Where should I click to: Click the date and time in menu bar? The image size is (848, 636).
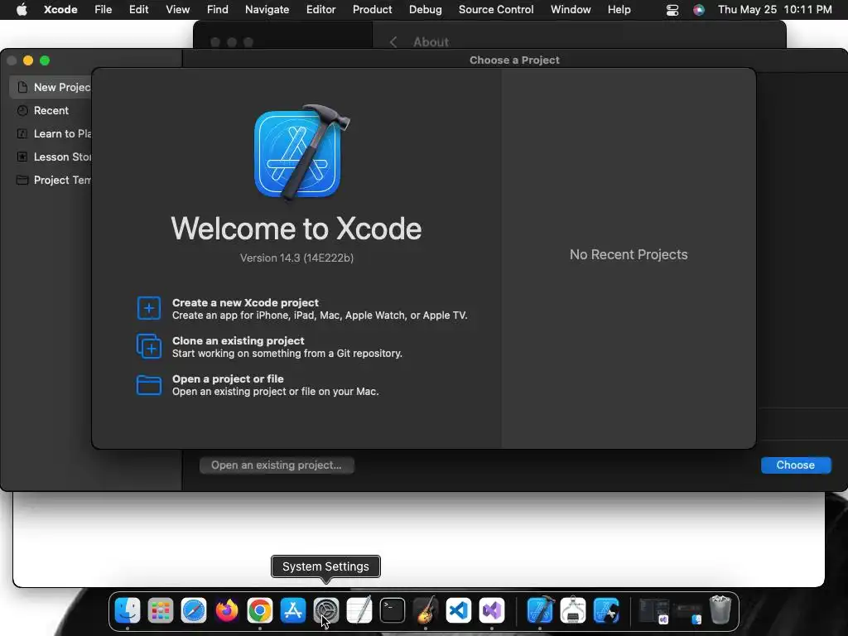[x=774, y=9]
